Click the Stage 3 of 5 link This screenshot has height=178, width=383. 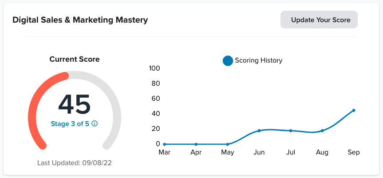click(x=71, y=124)
